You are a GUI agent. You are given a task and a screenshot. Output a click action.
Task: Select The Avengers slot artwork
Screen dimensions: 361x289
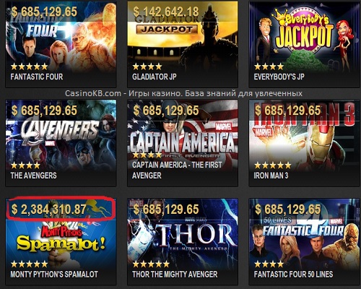(61, 136)
